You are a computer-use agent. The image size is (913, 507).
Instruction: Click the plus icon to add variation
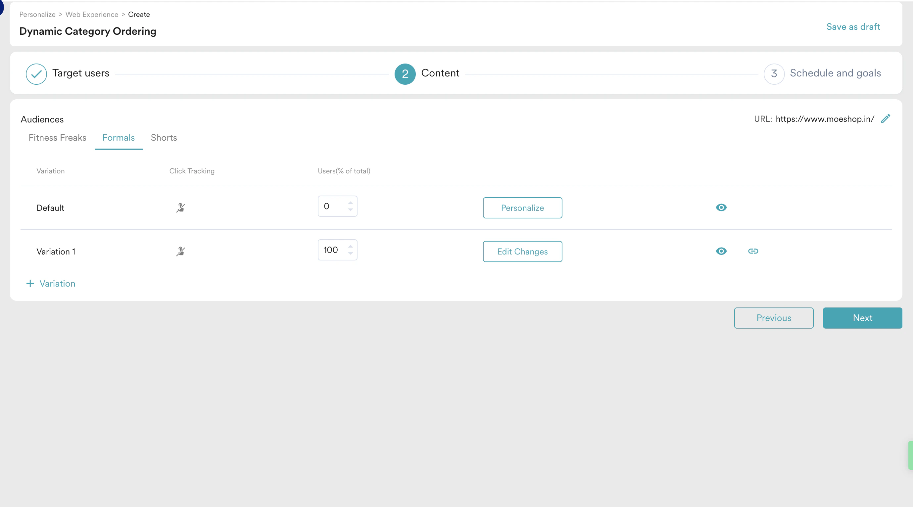(30, 283)
